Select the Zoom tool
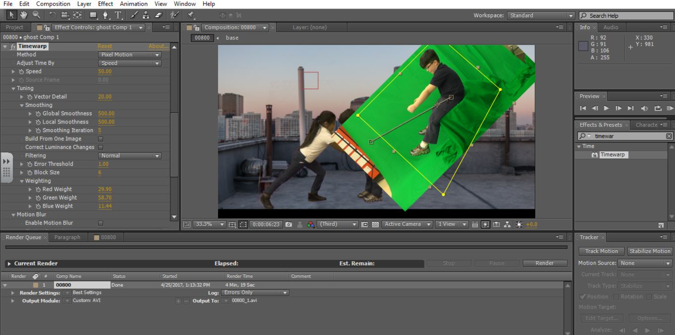 (x=36, y=15)
